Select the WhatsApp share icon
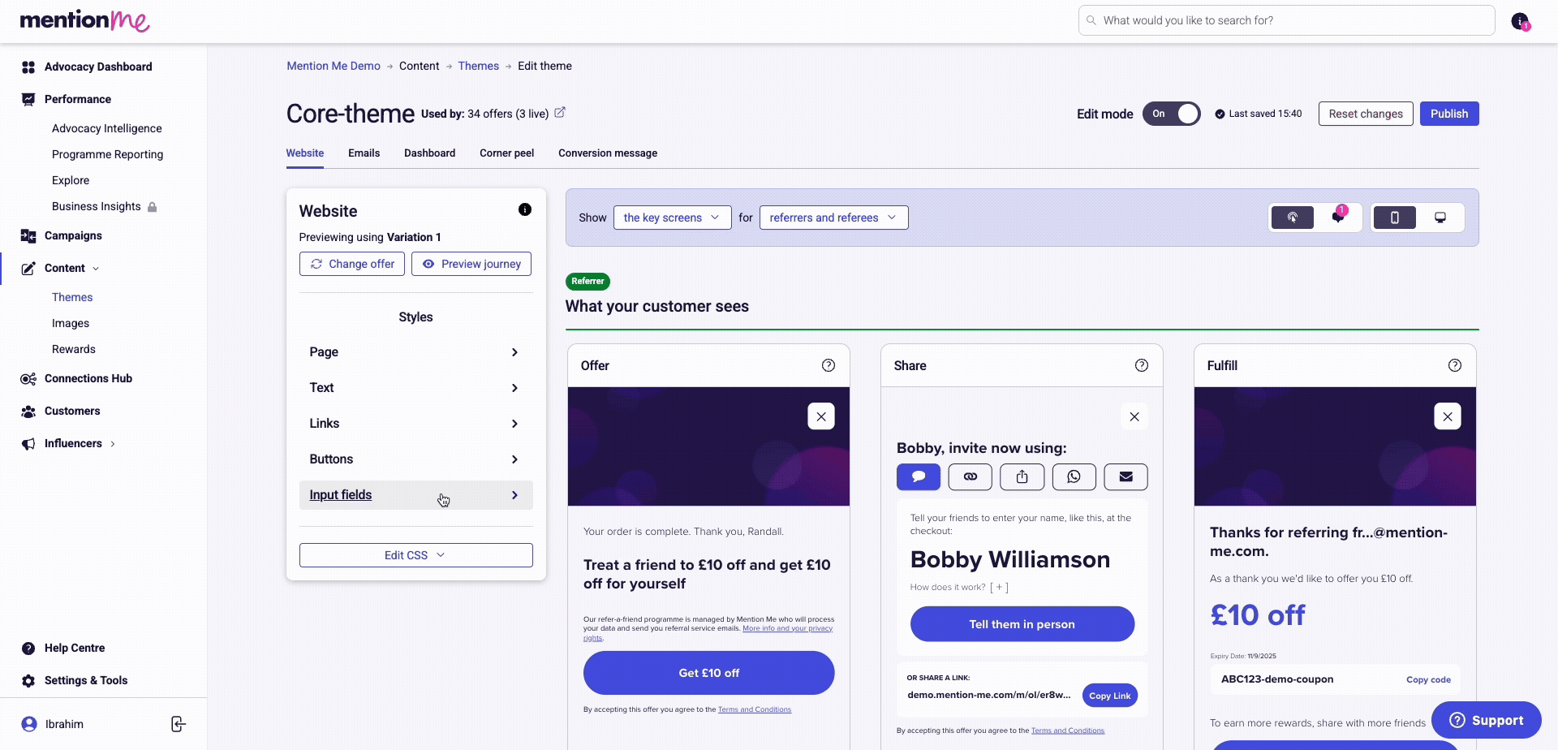Screen dimensions: 1558x750 [1074, 477]
